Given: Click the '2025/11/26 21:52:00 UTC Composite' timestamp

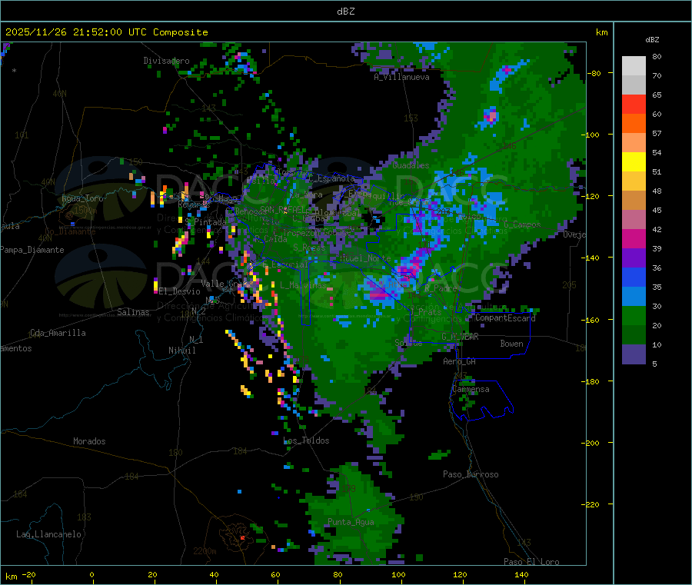Looking at the screenshot, I should tap(106, 32).
